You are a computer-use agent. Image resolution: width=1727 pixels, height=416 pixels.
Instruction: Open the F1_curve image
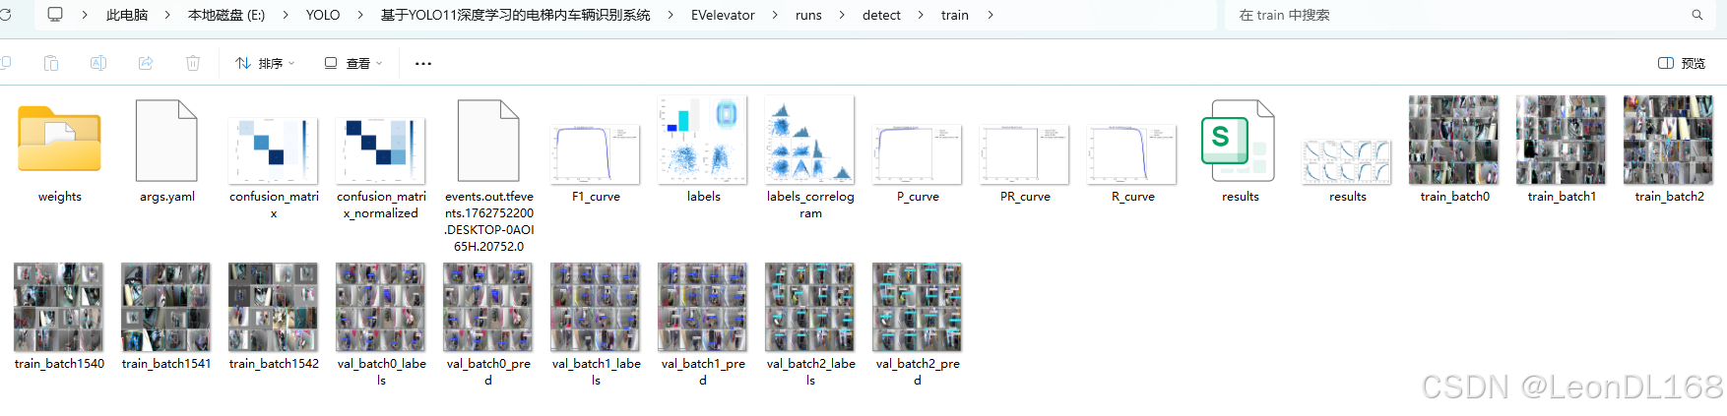click(595, 154)
